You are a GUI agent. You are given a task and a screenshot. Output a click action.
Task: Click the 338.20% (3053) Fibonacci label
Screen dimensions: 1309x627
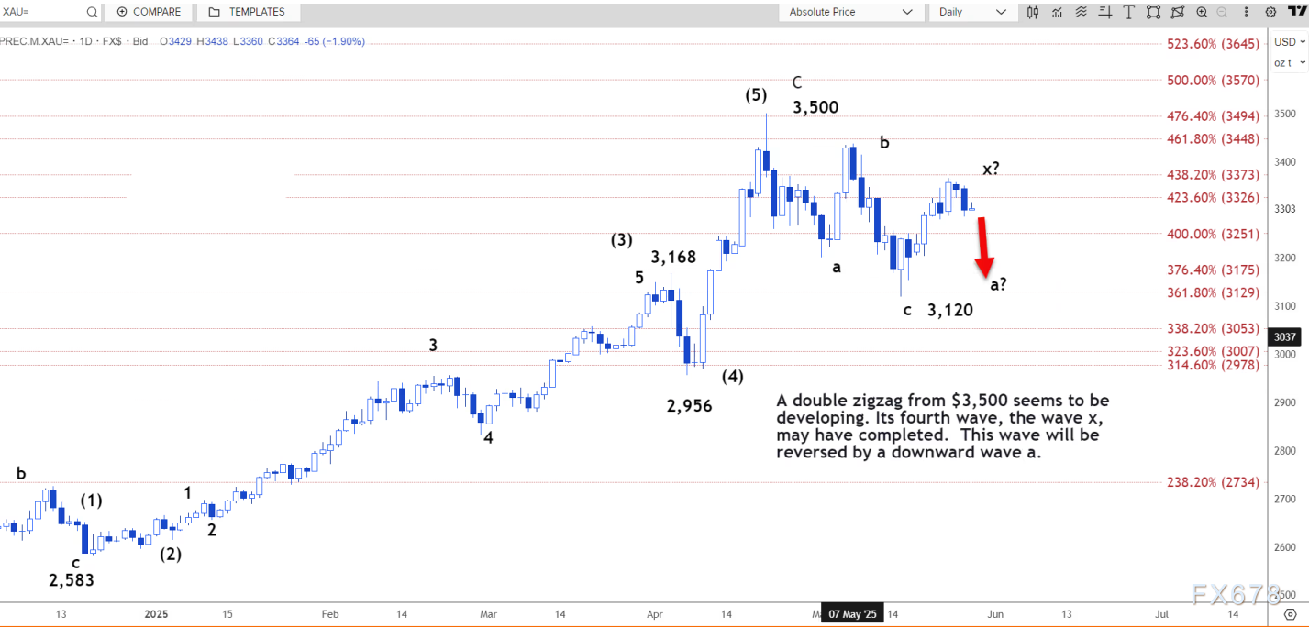tap(1212, 328)
